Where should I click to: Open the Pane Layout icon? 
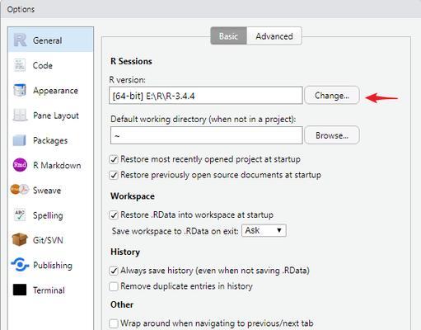(20, 115)
